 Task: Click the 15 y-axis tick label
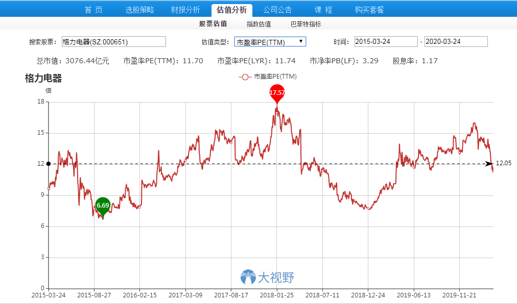(41, 133)
